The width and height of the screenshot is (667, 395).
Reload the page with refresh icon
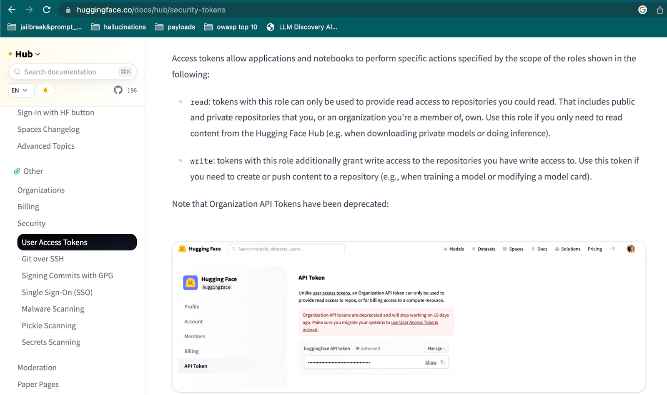coord(47,10)
